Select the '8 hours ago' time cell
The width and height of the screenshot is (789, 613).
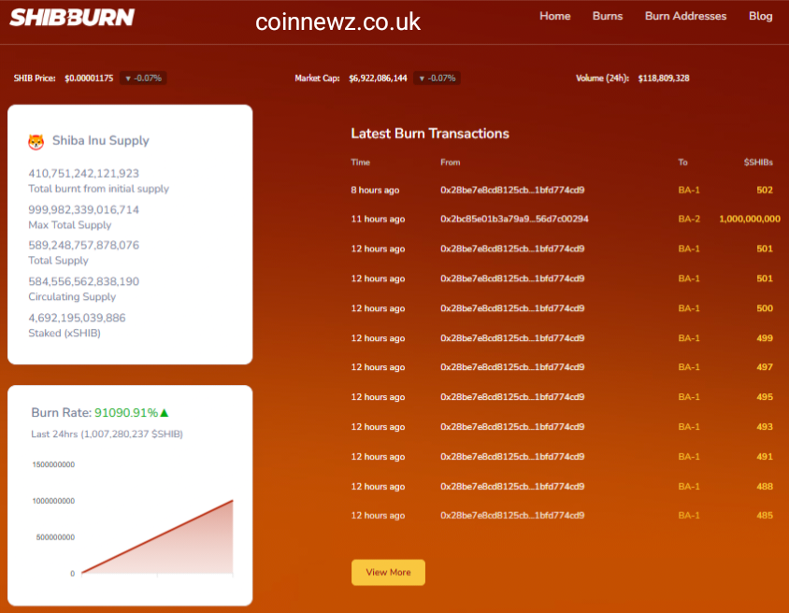pyautogui.click(x=375, y=190)
